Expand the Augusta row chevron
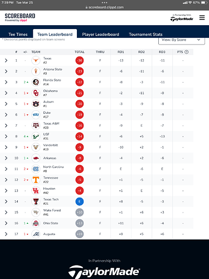The width and height of the screenshot is (209, 279). [6, 234]
